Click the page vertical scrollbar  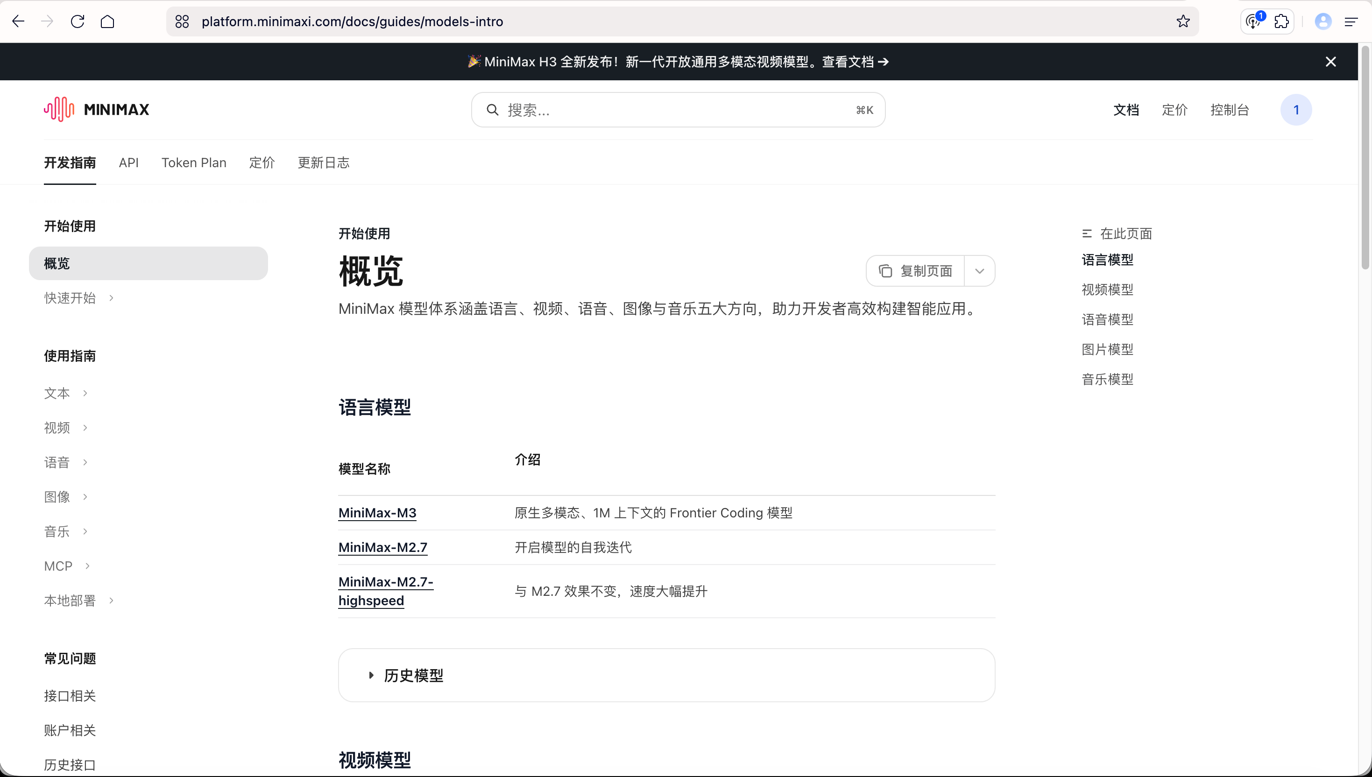[1365, 157]
